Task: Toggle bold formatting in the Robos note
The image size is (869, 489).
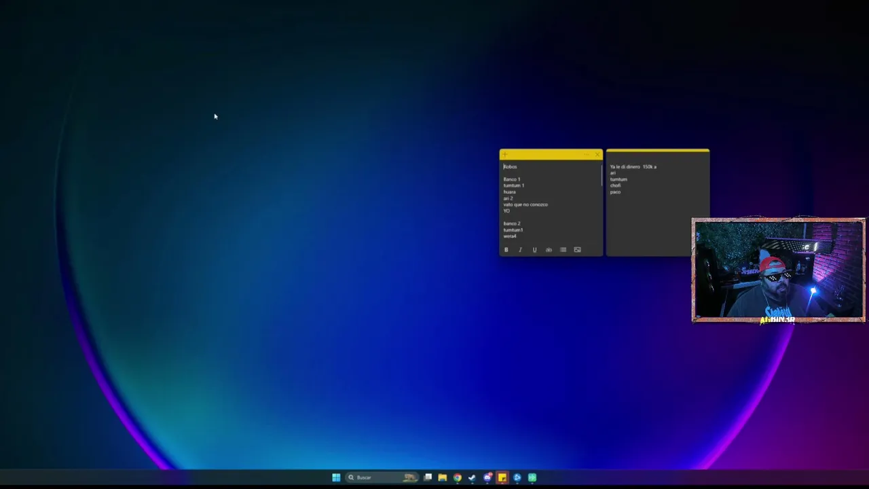Action: (506, 250)
